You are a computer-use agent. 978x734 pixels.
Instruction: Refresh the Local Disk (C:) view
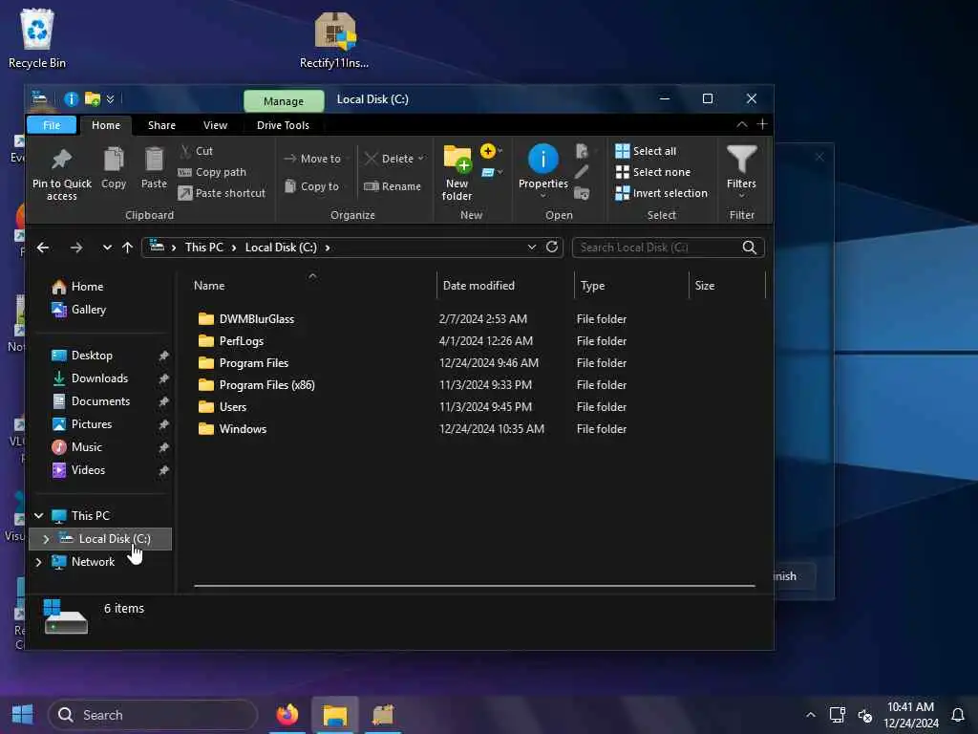click(x=551, y=248)
